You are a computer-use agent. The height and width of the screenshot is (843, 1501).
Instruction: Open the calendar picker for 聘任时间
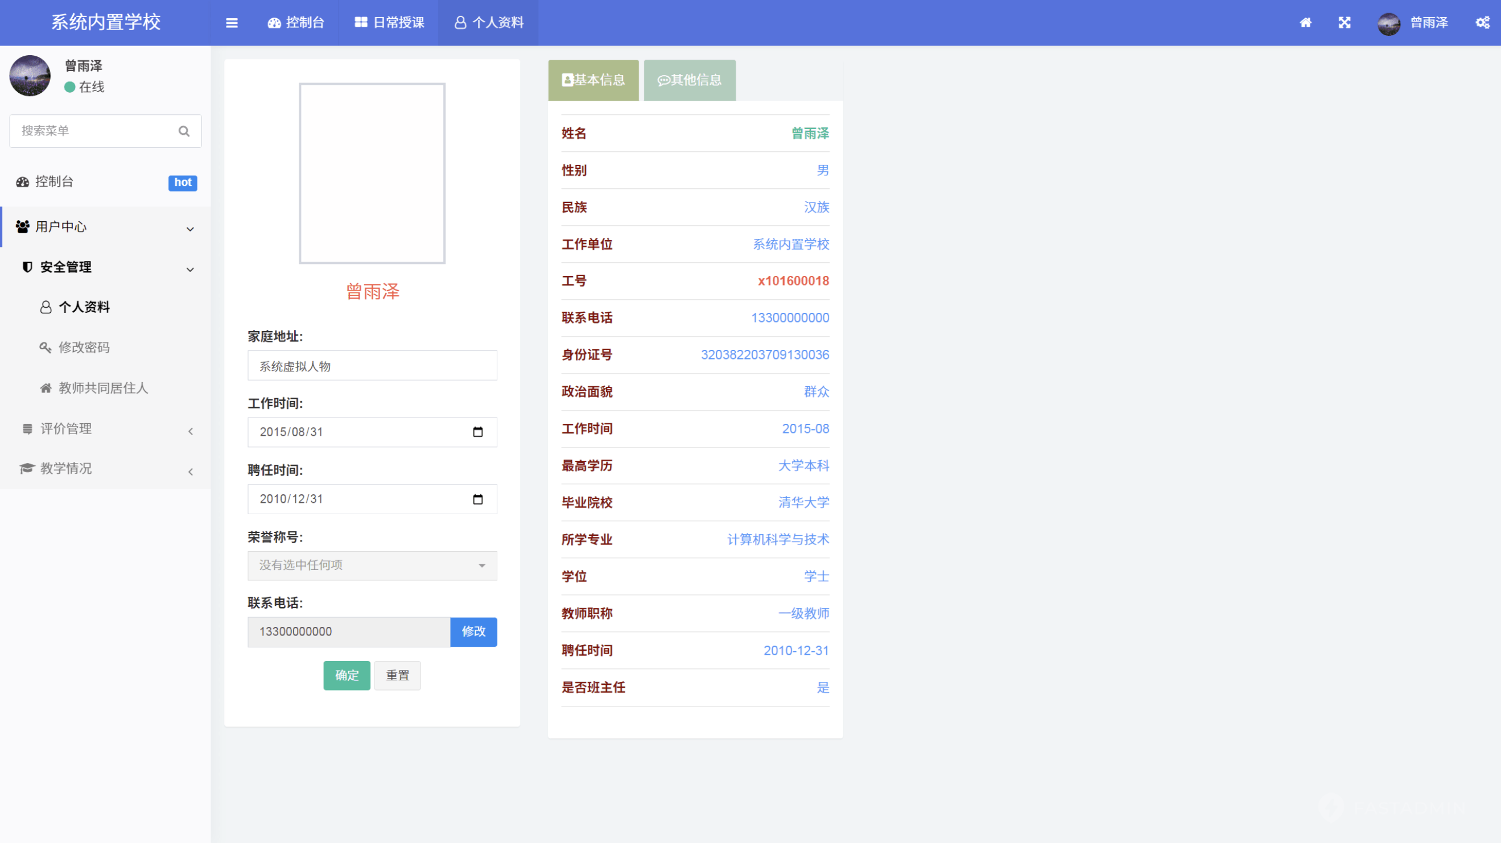[479, 499]
